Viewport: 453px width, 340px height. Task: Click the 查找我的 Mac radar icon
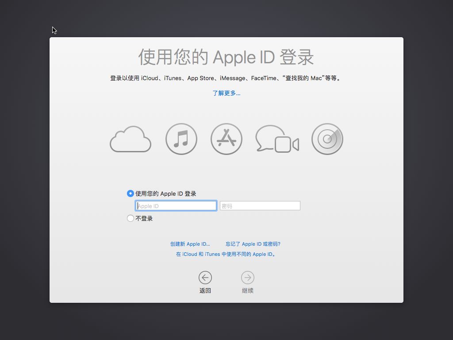(327, 139)
